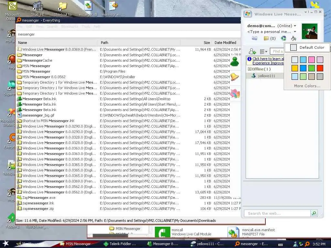Click the ZapMessenger.exe file icon
This screenshot has height=248, width=331.
pyautogui.click(x=19, y=198)
